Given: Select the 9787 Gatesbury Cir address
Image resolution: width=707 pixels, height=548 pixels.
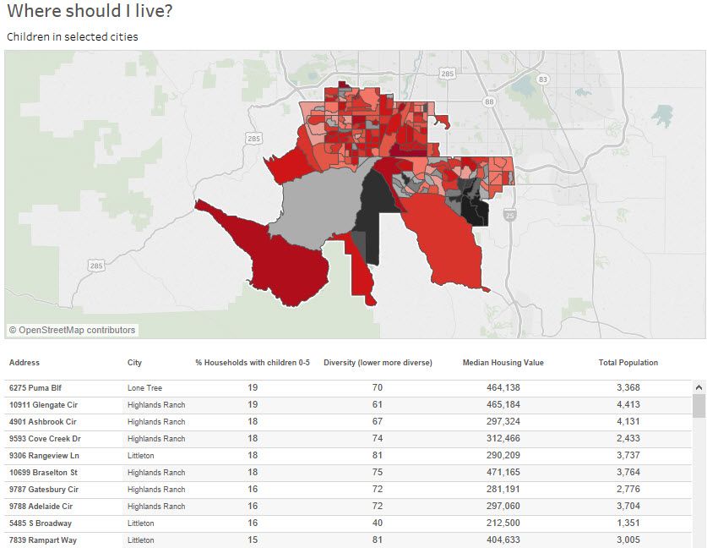Looking at the screenshot, I should coord(44,490).
